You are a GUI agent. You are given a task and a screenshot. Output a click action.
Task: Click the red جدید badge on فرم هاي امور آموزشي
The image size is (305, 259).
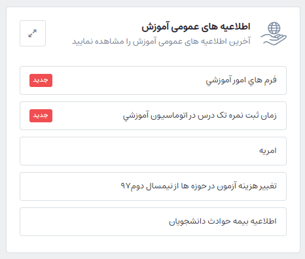[x=41, y=80]
